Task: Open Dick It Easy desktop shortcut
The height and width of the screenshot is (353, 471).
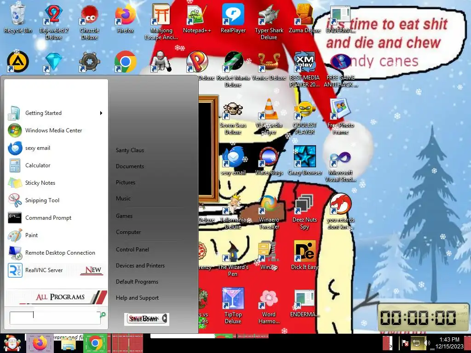Action: [304, 256]
